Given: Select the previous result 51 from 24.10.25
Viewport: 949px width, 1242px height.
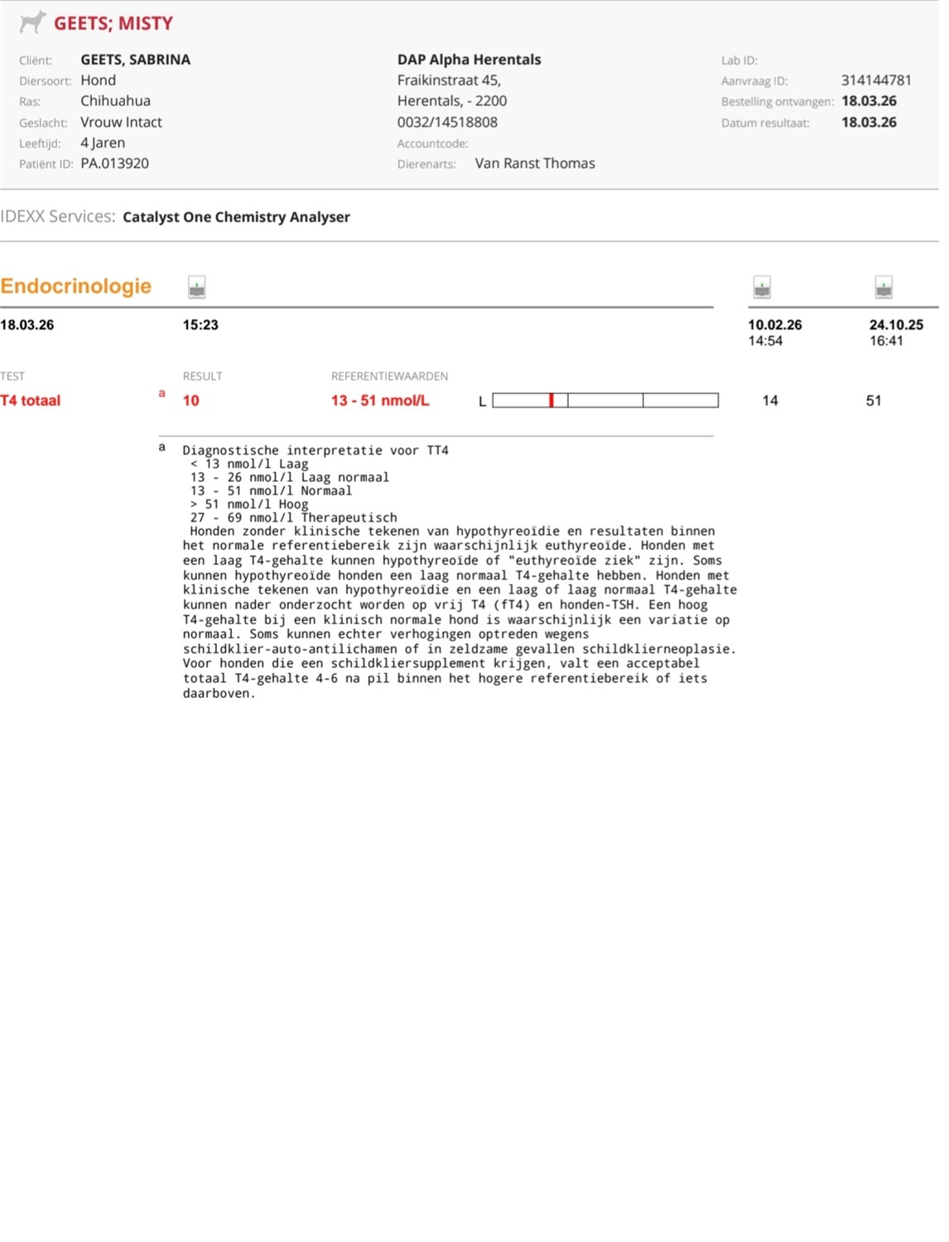Looking at the screenshot, I should [x=874, y=401].
